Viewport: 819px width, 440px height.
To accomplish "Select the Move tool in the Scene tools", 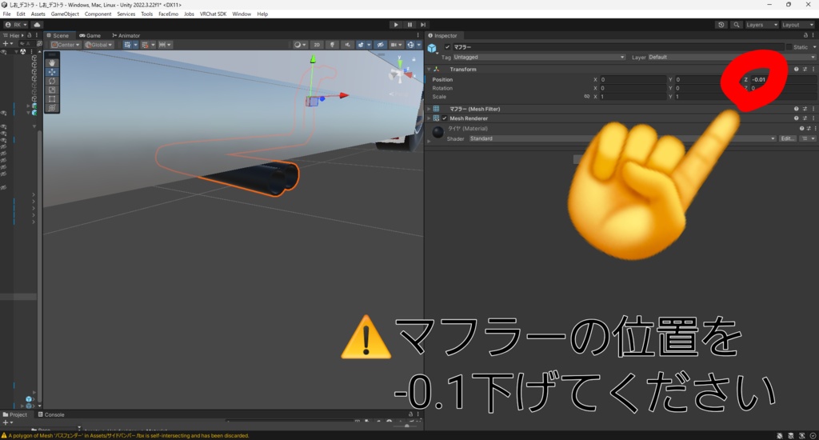I will pos(52,71).
